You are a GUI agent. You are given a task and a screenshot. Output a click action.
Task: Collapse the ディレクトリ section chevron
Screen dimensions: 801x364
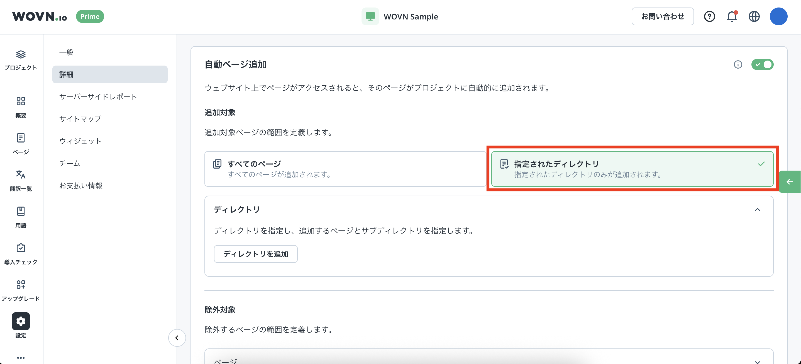point(757,210)
